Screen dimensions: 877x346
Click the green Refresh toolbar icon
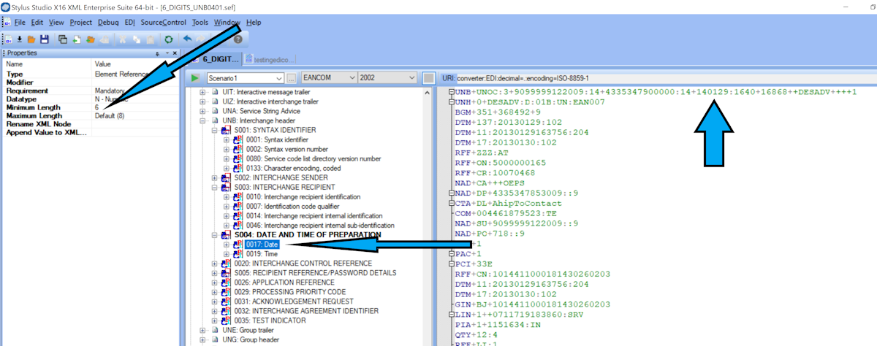169,39
